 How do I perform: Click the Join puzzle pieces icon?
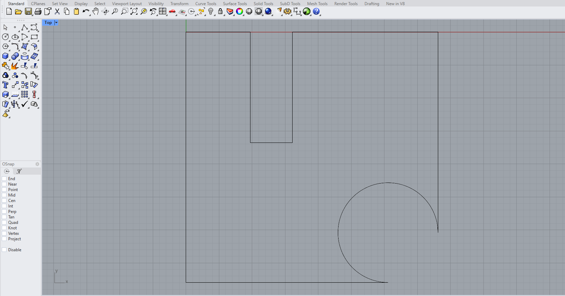(5, 66)
